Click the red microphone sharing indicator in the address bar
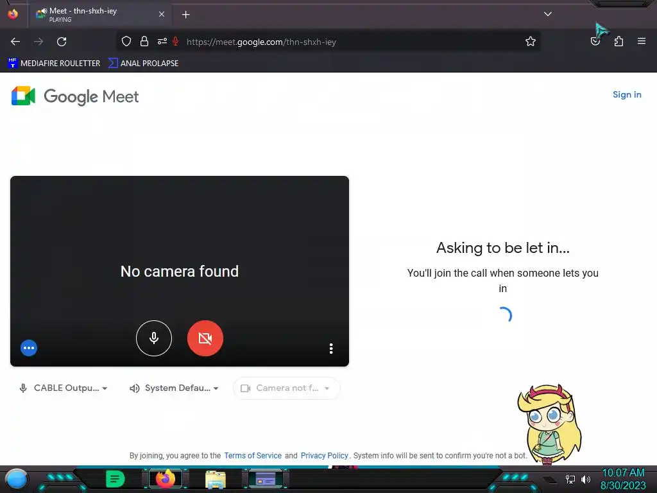 (x=176, y=41)
